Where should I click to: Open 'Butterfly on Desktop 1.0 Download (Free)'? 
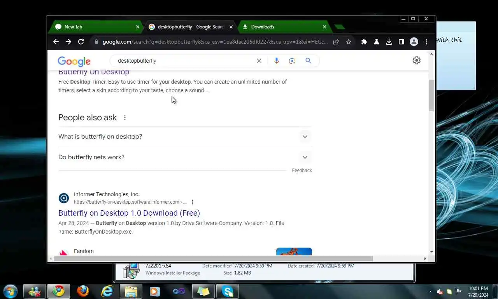click(x=129, y=213)
